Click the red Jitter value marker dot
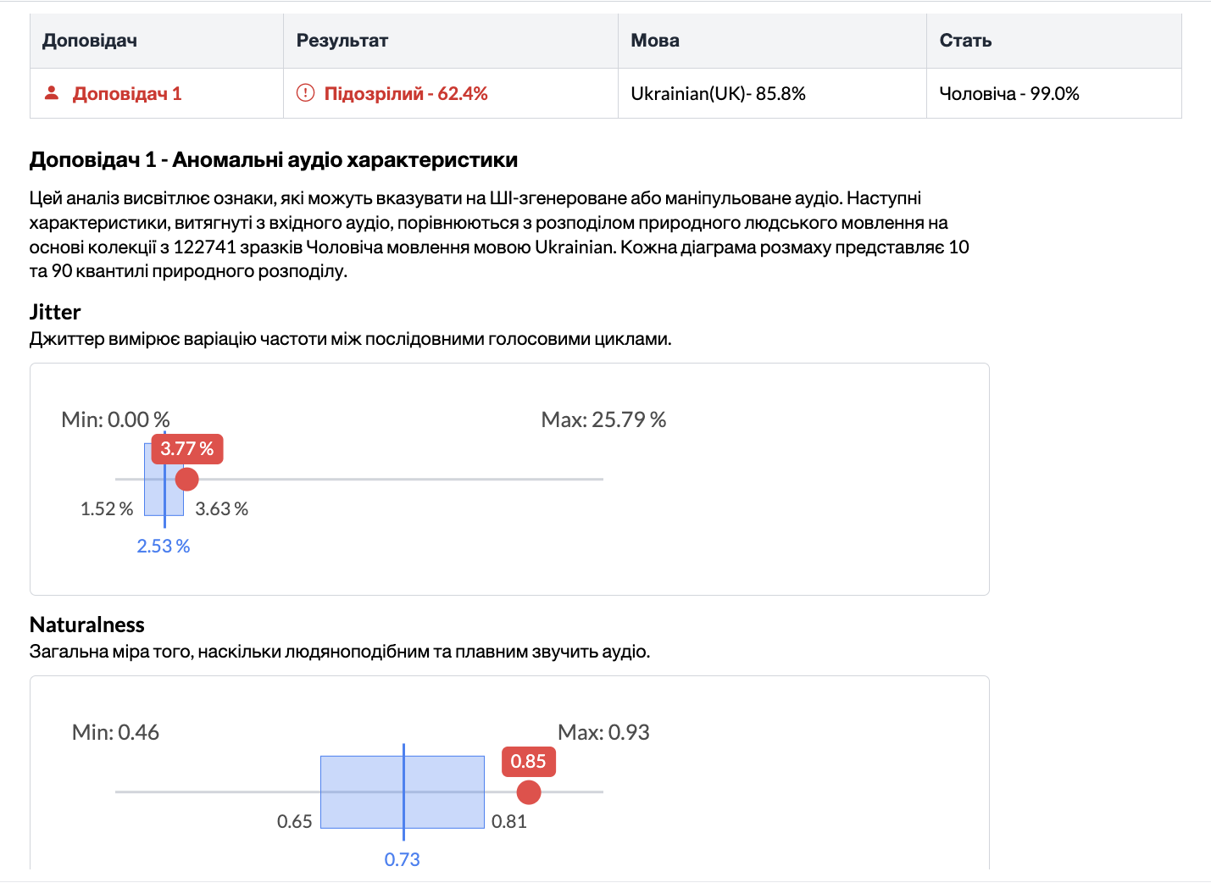This screenshot has width=1211, height=894. click(186, 480)
